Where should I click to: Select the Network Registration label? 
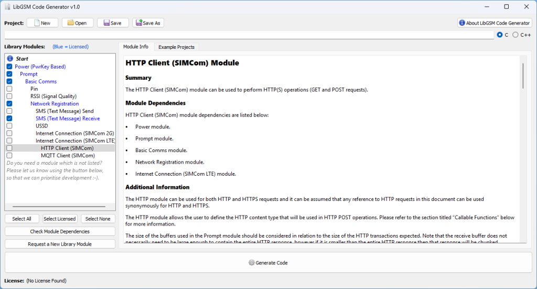pyautogui.click(x=55, y=104)
